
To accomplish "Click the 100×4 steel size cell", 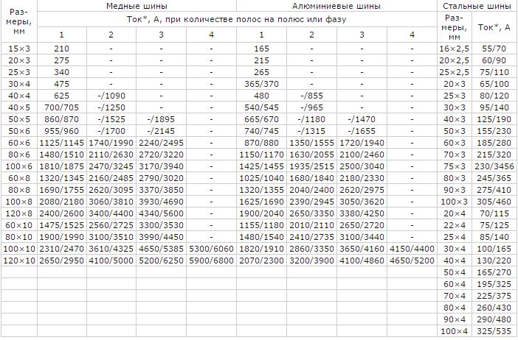I will pyautogui.click(x=455, y=331).
